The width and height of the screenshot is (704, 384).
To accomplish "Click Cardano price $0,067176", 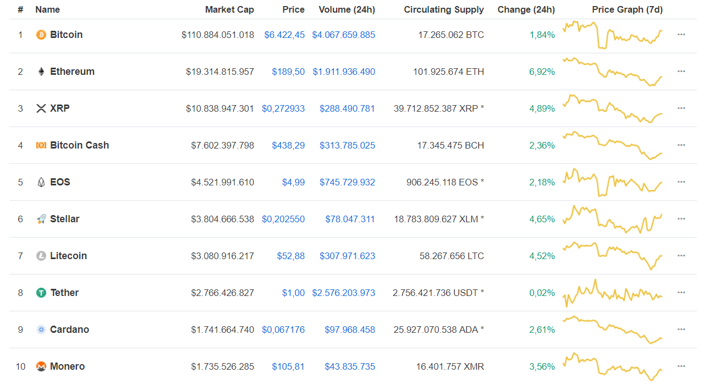I will coord(283,330).
